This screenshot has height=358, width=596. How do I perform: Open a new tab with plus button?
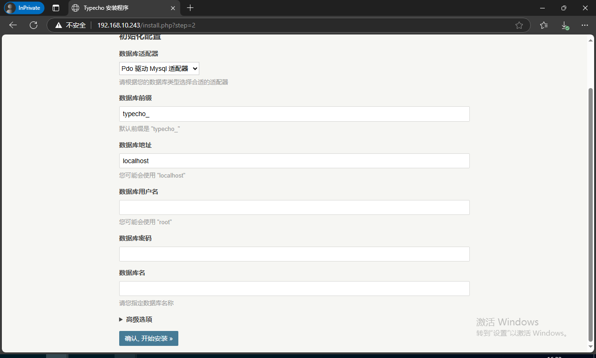pyautogui.click(x=190, y=8)
